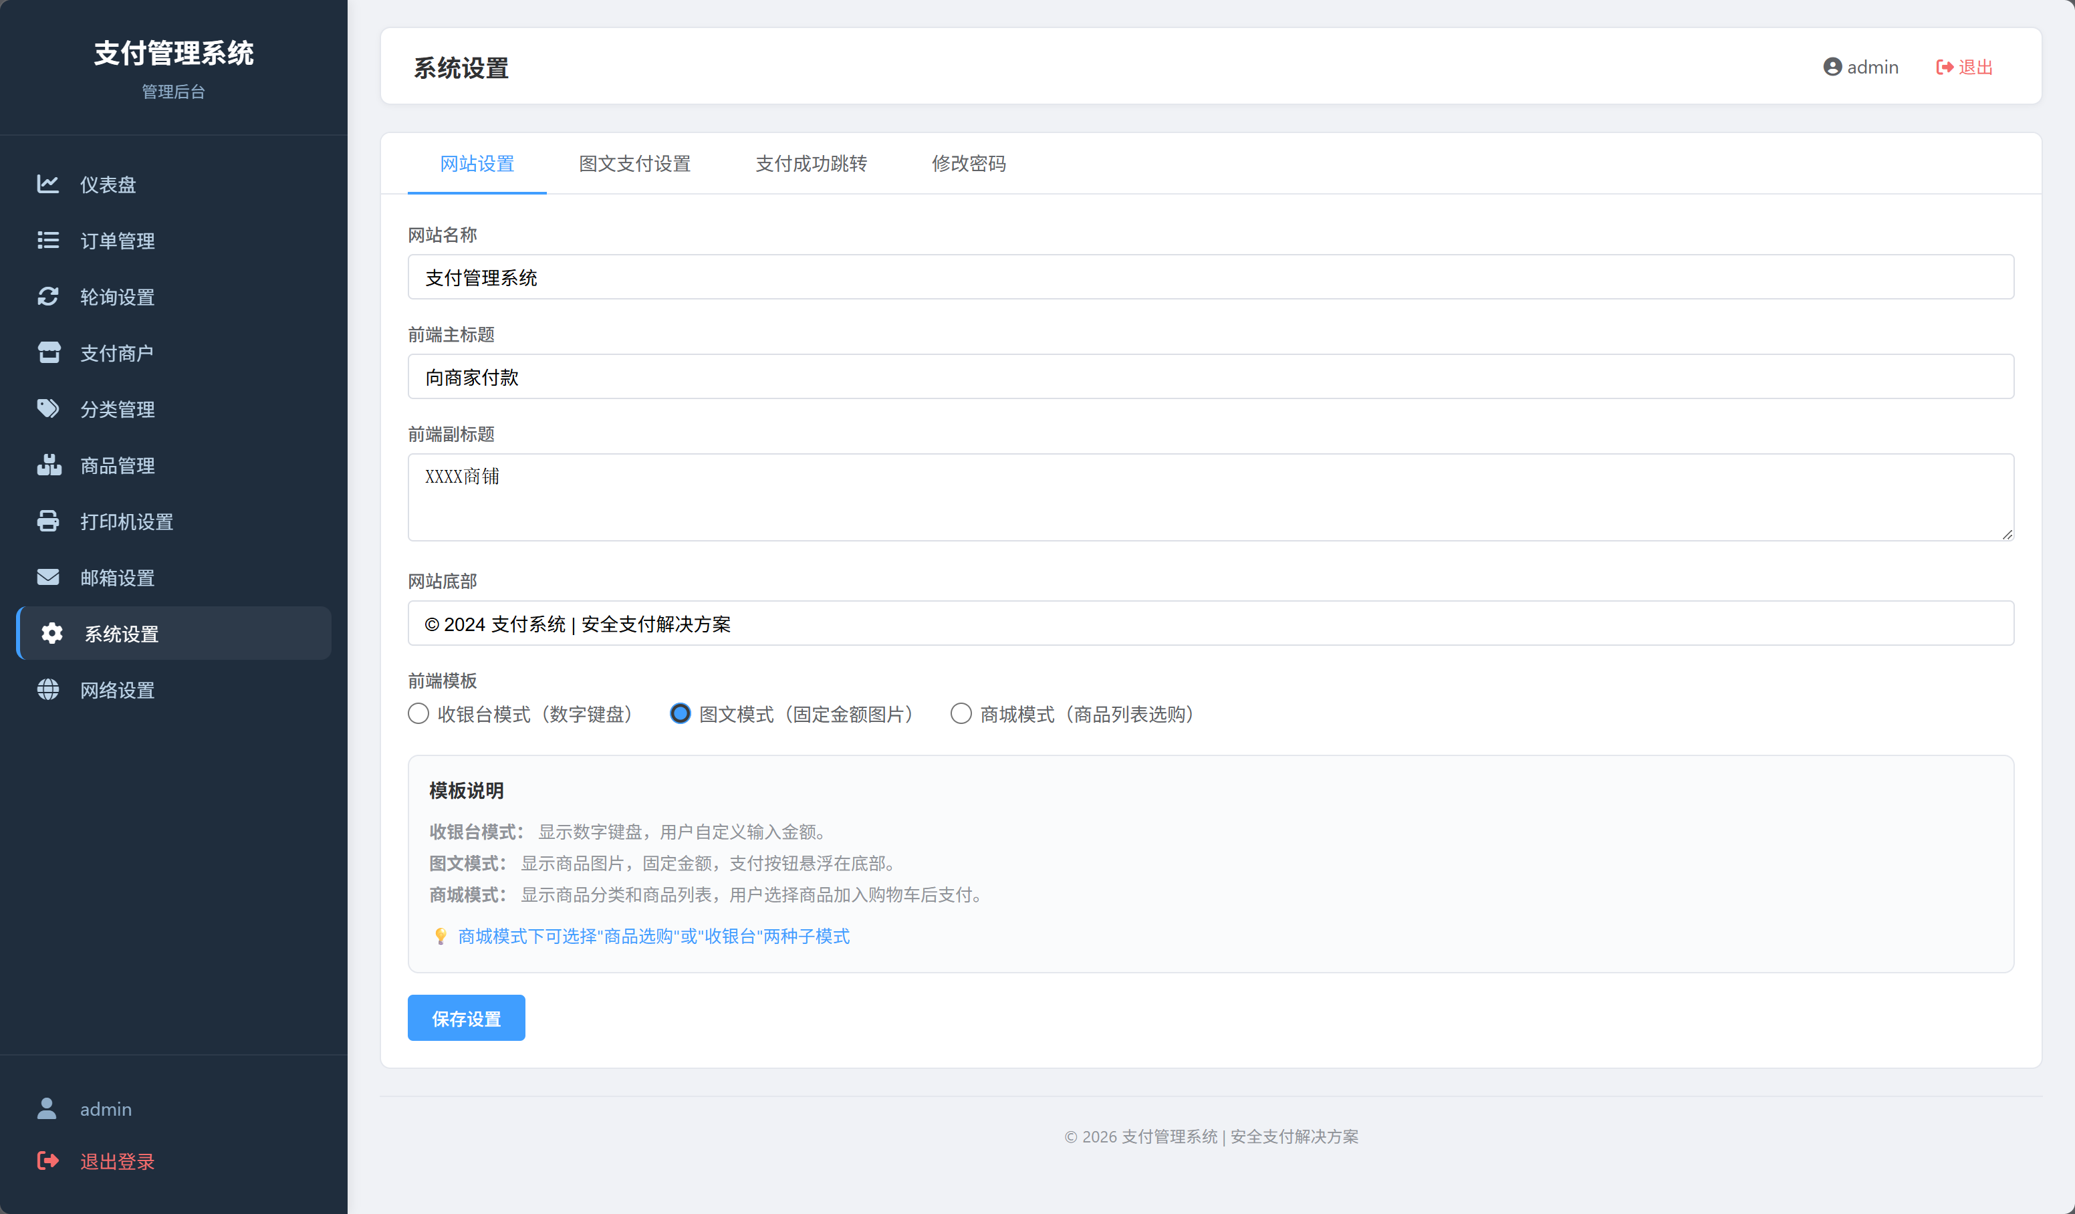This screenshot has width=2075, height=1214.
Task: Open the 图文支付设置 tab
Action: click(x=634, y=163)
